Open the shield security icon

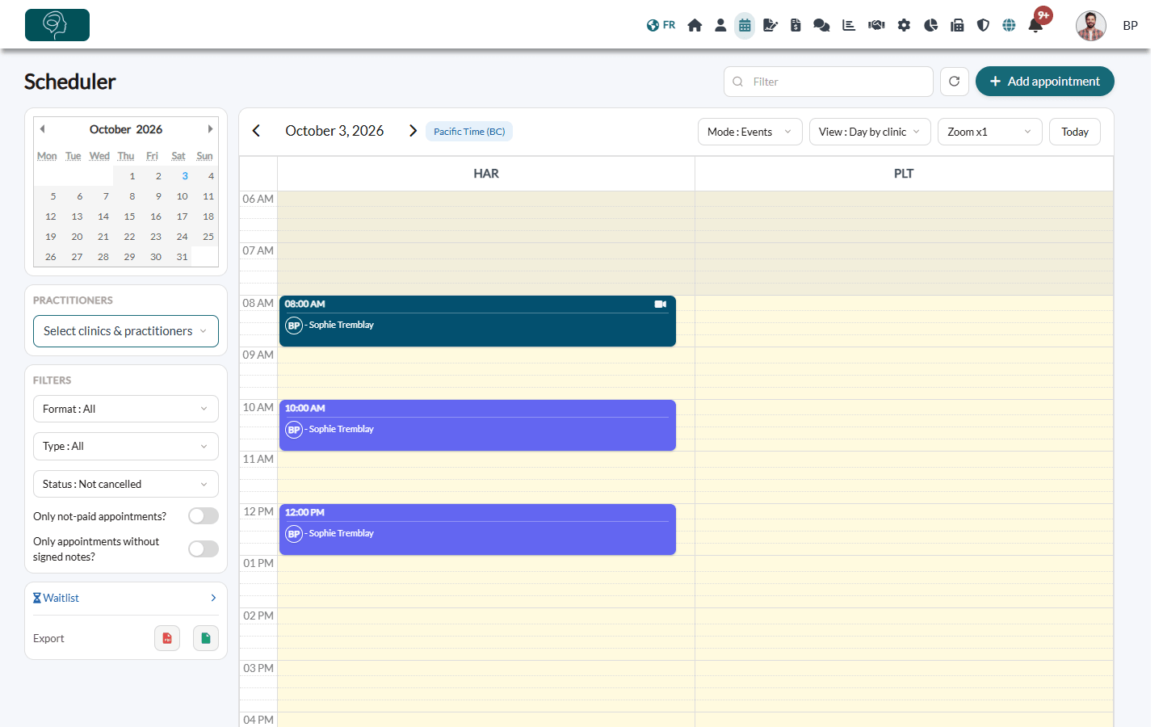pyautogui.click(x=983, y=25)
